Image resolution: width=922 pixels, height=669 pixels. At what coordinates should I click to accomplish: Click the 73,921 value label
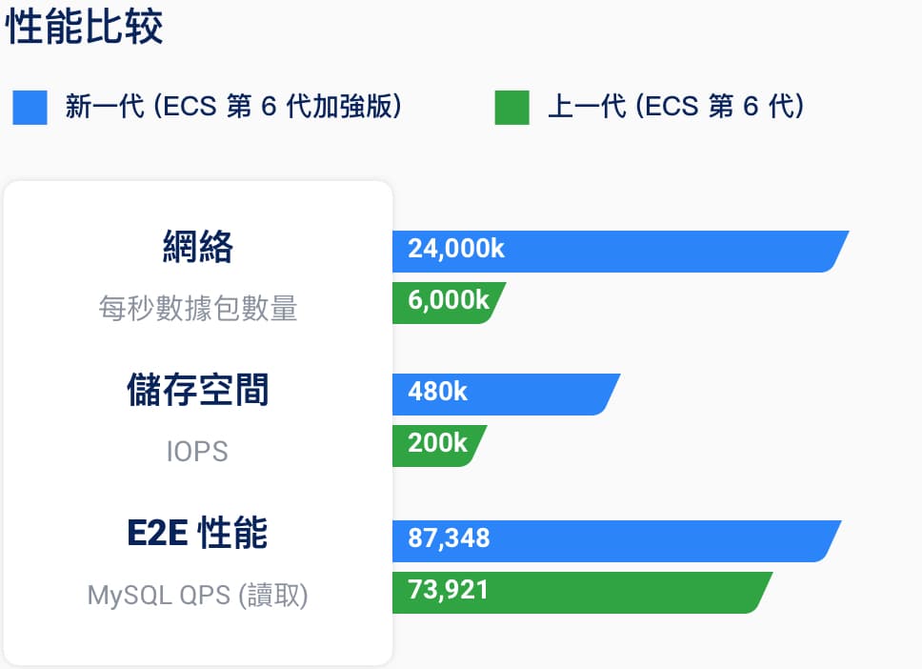tap(449, 590)
